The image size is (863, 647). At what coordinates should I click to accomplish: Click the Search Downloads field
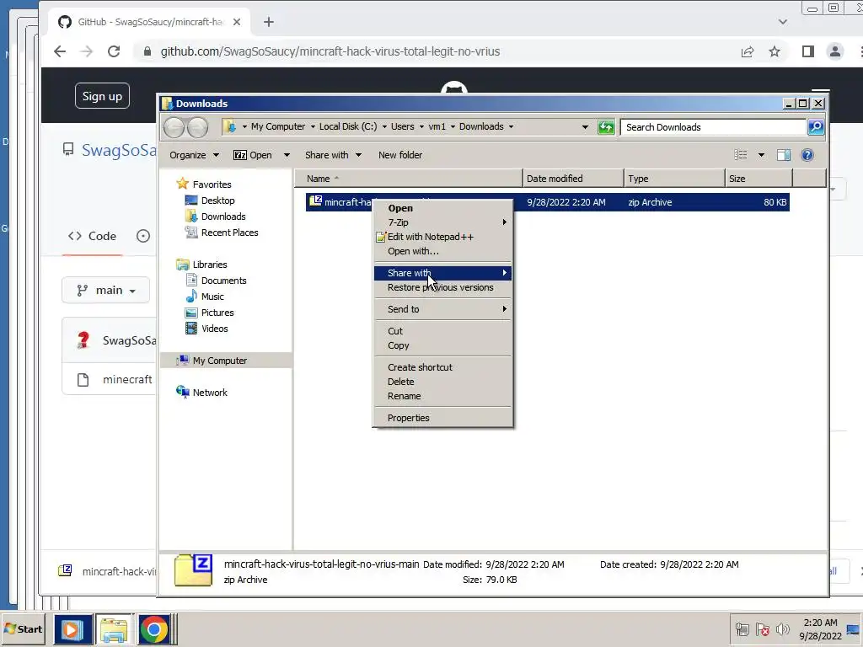click(713, 127)
